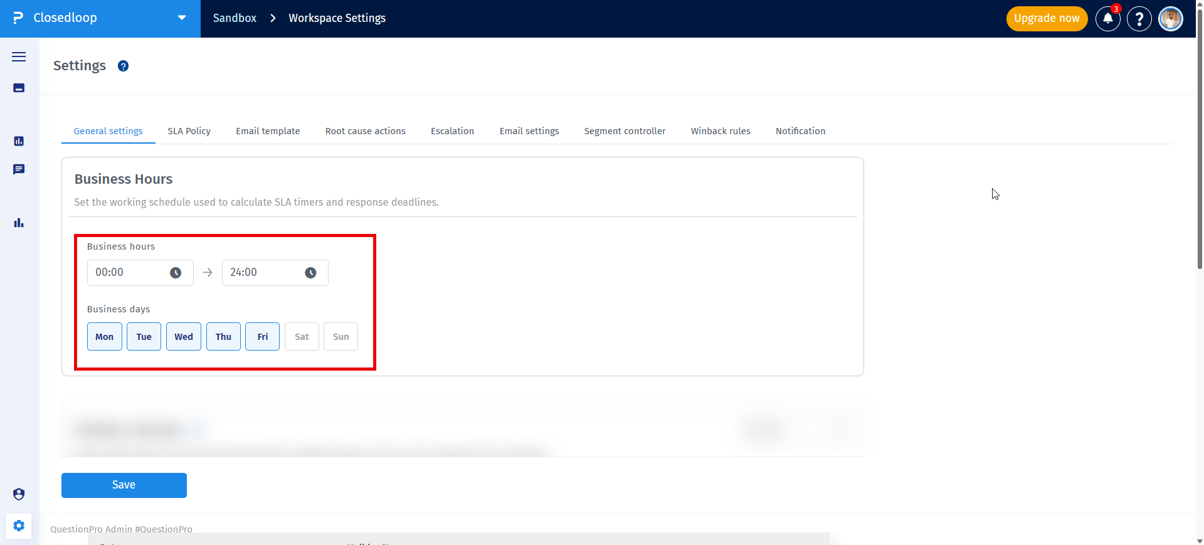
Task: Enable Sat as business day
Action: [302, 337]
